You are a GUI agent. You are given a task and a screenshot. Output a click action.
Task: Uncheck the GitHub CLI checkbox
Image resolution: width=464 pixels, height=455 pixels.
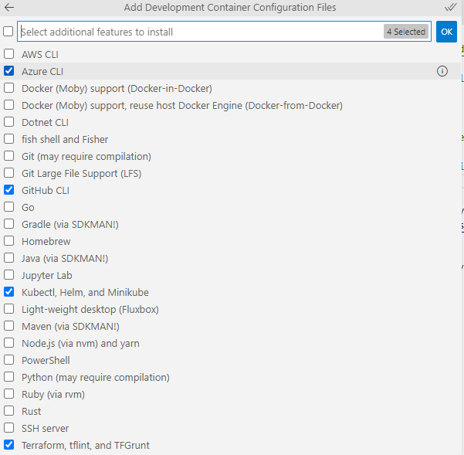8,190
